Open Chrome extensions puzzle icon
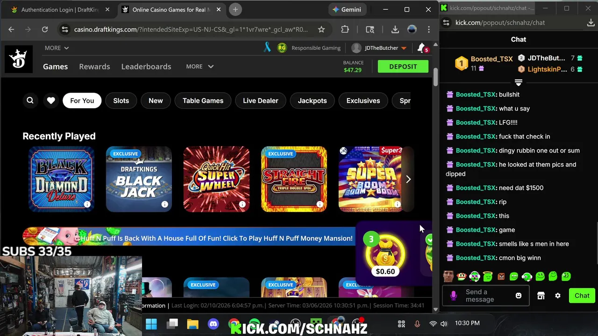The width and height of the screenshot is (598, 336). [345, 29]
